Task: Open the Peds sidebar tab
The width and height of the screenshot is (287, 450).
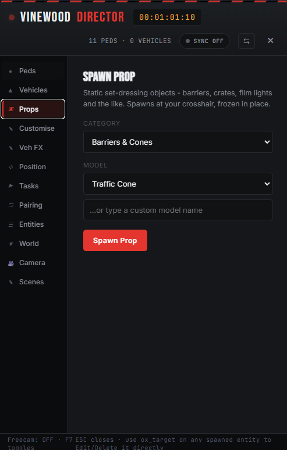Action: click(x=33, y=71)
